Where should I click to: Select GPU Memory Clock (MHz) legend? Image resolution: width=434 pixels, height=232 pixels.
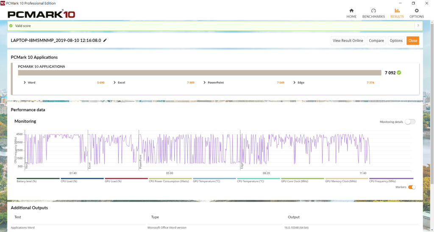[346, 180]
